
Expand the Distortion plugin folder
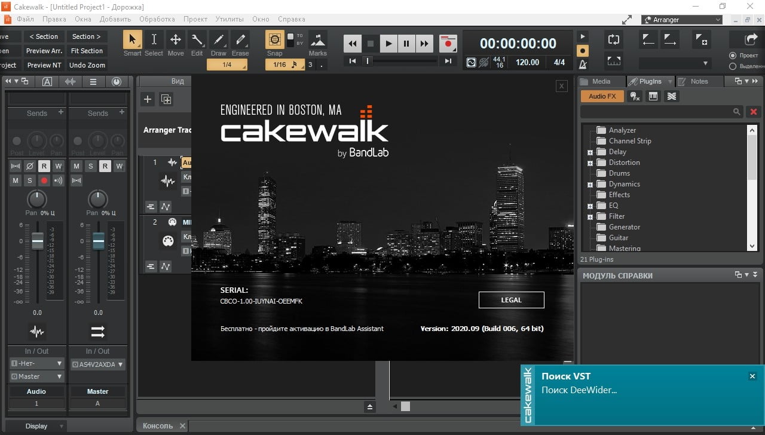590,163
